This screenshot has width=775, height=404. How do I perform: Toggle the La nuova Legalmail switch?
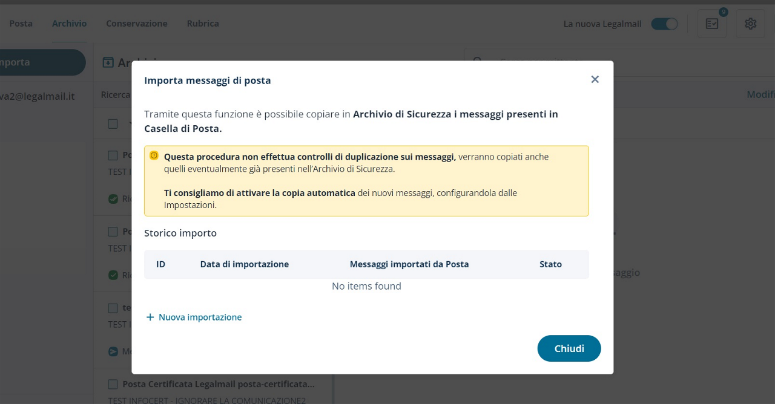[x=664, y=24]
